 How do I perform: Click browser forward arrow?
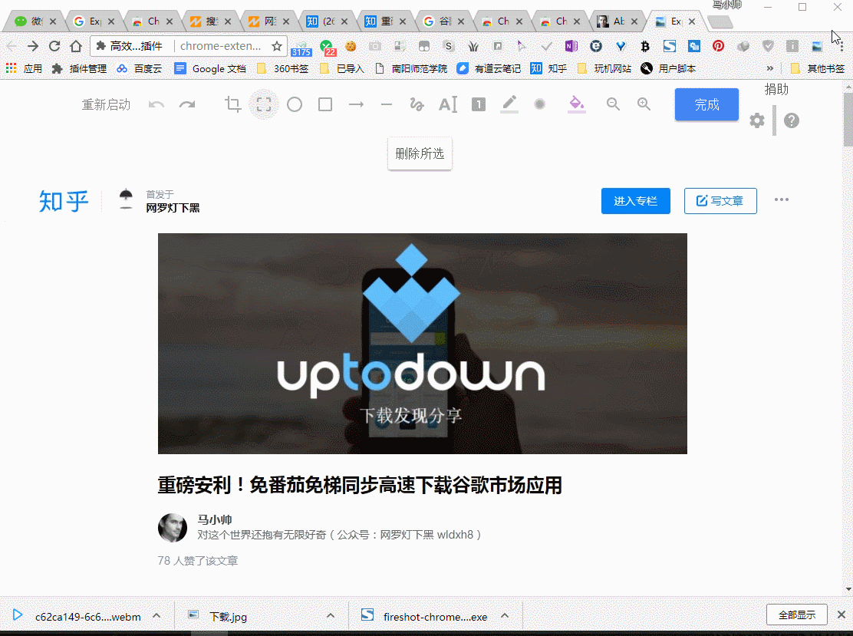click(33, 46)
